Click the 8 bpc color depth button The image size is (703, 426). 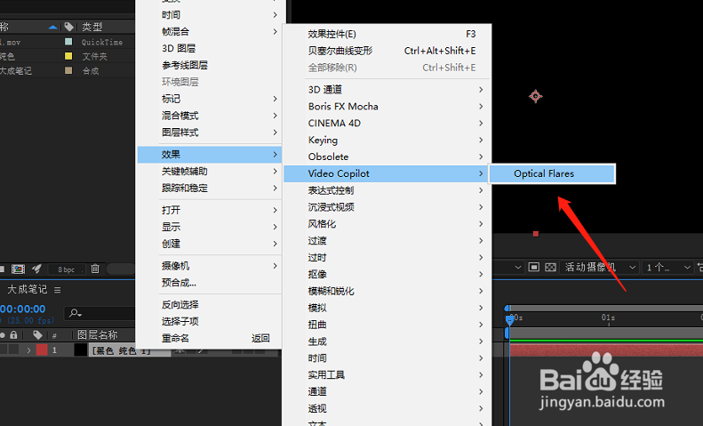click(66, 269)
